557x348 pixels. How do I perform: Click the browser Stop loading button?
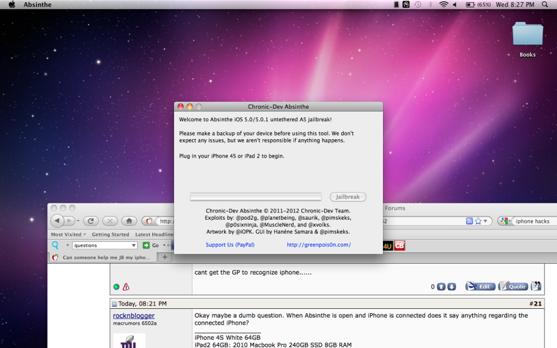click(x=110, y=221)
